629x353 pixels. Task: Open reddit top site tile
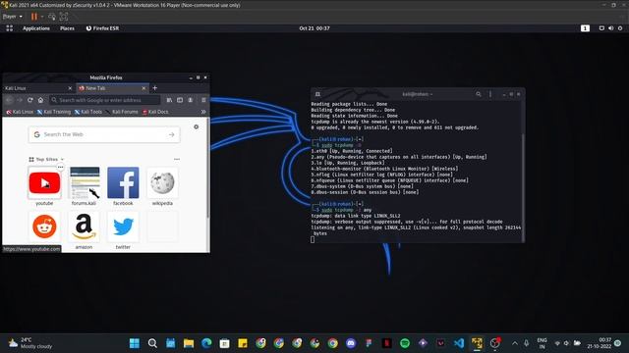(44, 227)
